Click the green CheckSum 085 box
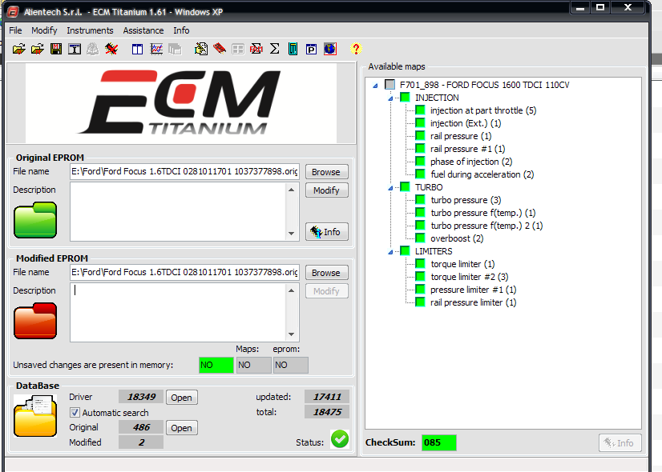This screenshot has width=662, height=472. coord(439,442)
